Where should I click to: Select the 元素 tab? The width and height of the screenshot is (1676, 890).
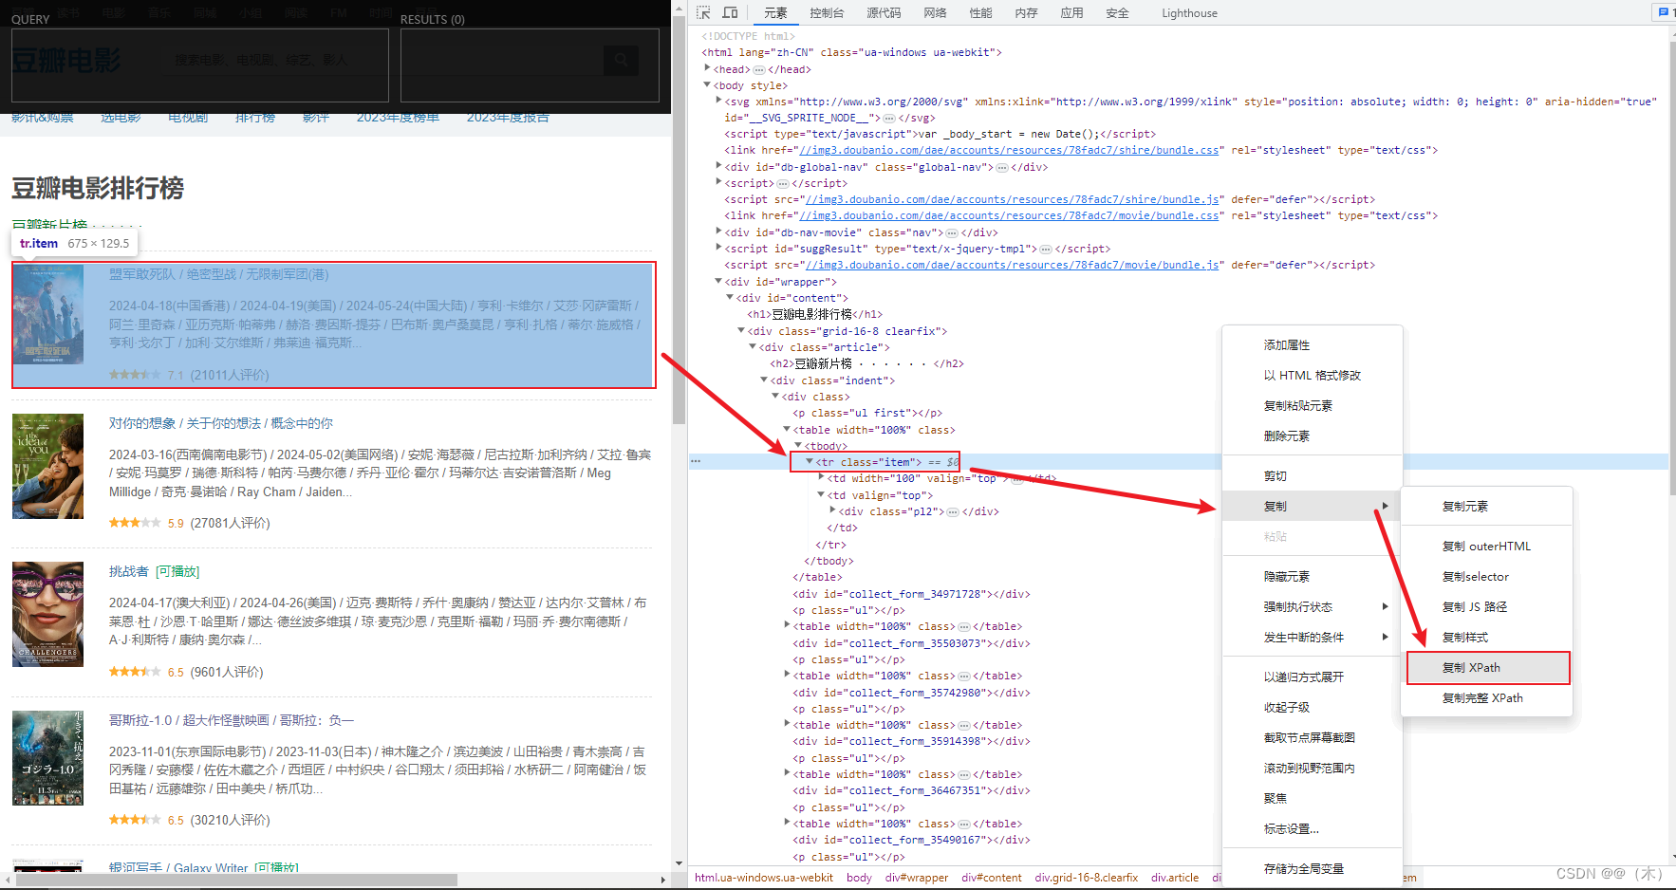[775, 13]
